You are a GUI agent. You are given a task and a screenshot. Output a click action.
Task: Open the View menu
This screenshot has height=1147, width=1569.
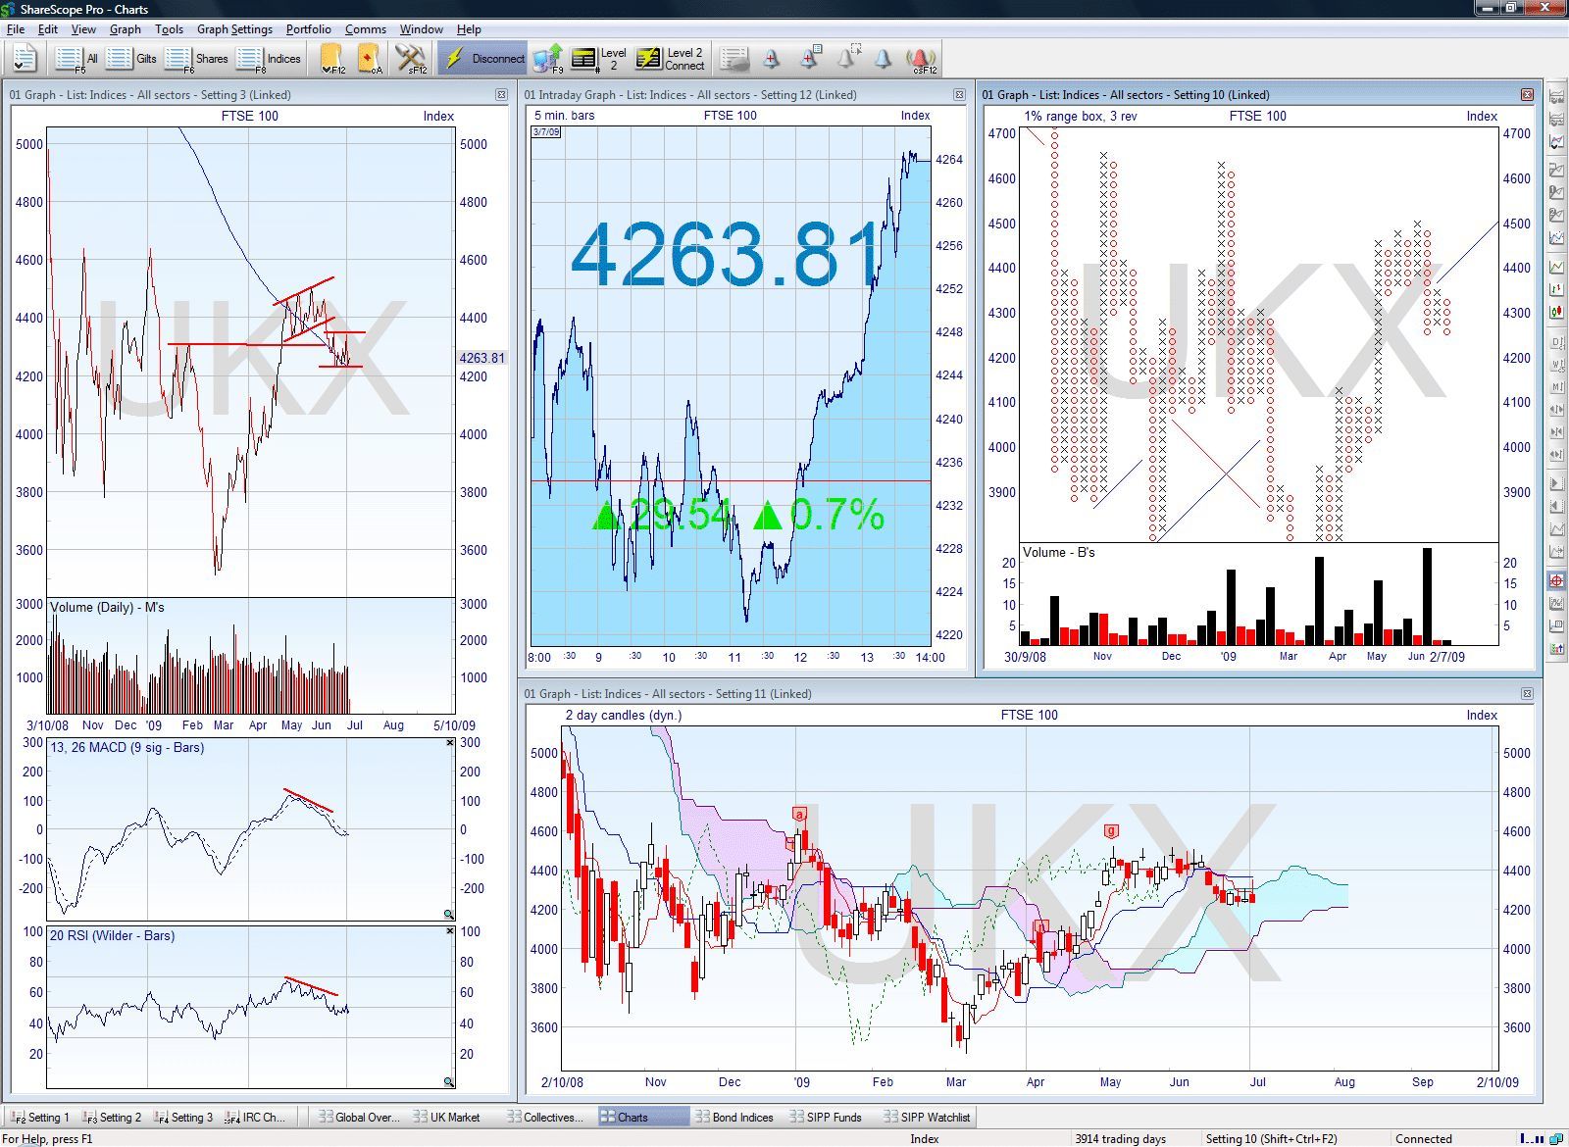pos(83,29)
